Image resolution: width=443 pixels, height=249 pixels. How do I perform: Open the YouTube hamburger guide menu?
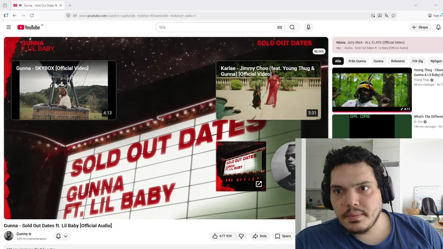point(9,27)
